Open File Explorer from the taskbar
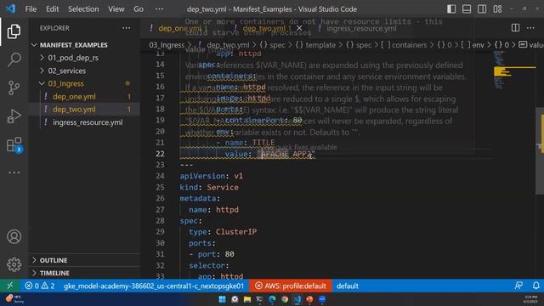 (x=247, y=299)
